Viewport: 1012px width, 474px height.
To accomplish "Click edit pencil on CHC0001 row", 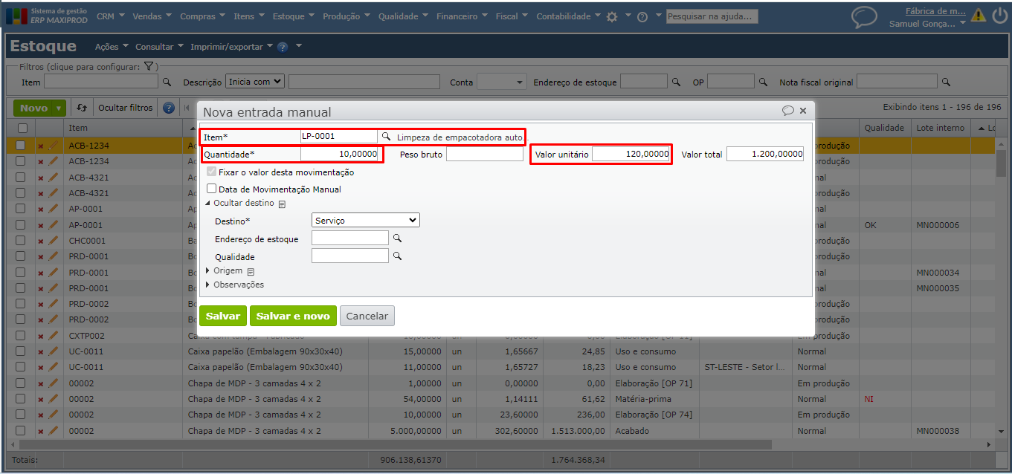I will [x=53, y=241].
